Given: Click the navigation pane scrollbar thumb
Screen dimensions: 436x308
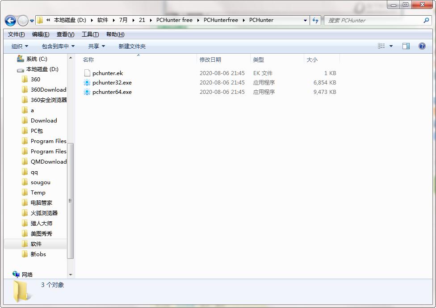Looking at the screenshot, I should (x=70, y=201).
